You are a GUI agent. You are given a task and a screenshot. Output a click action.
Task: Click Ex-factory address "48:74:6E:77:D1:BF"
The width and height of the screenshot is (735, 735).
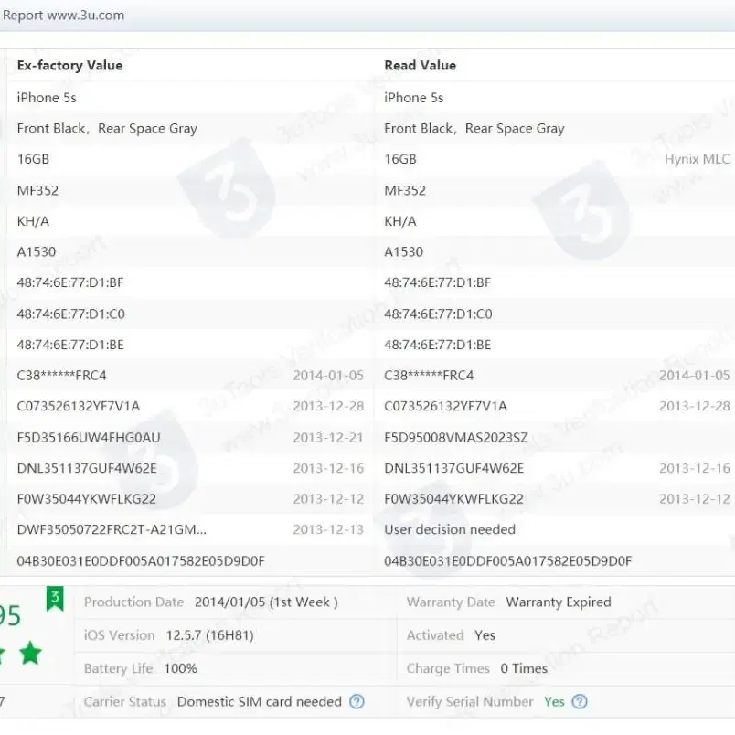coord(70,282)
